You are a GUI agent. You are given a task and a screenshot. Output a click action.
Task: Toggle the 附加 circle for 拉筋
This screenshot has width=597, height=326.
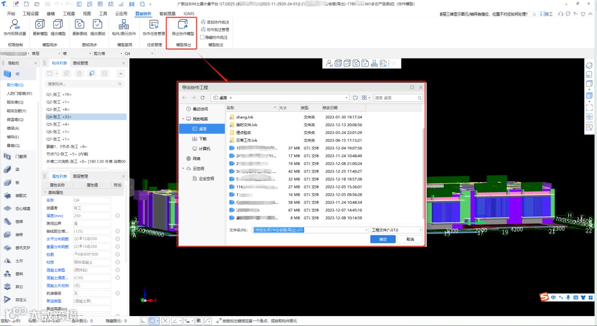118,254
